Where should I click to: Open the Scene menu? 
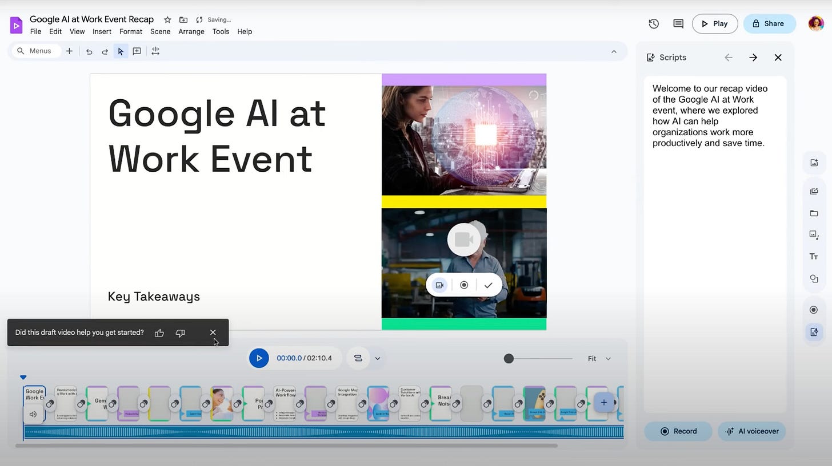[x=161, y=32]
